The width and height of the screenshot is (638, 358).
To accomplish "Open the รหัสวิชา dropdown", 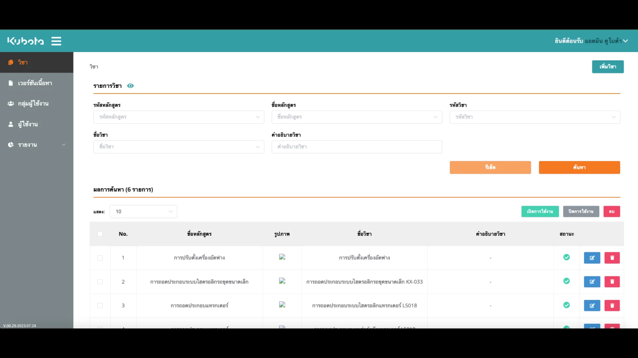I will tap(535, 117).
